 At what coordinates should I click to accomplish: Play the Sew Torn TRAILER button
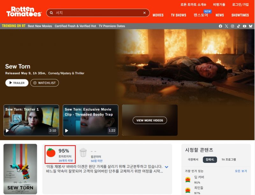tap(17, 83)
